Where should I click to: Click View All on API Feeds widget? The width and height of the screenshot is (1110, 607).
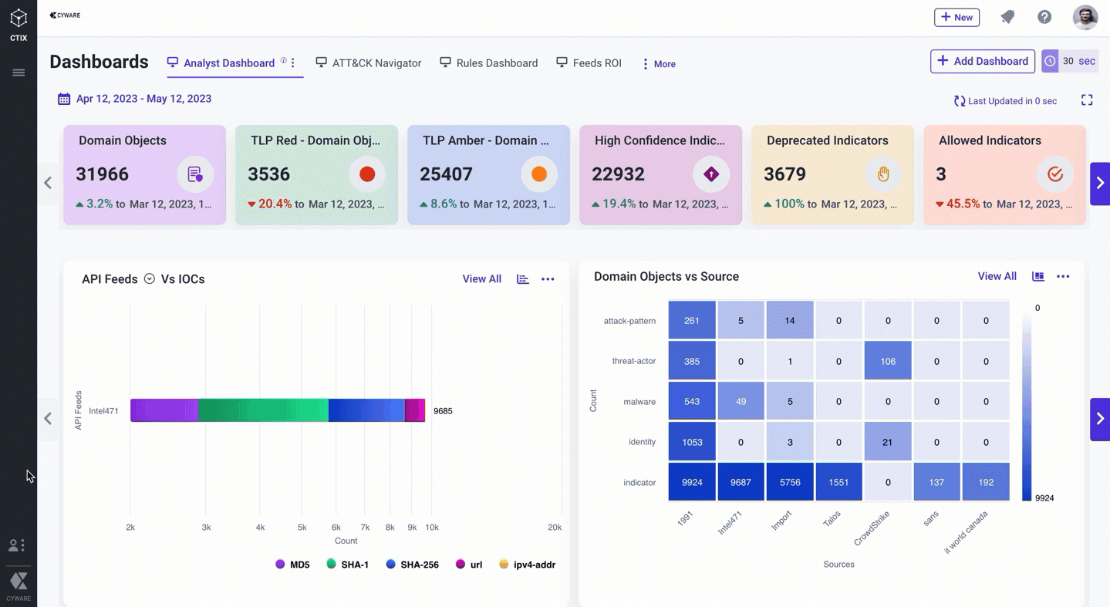[x=481, y=279]
